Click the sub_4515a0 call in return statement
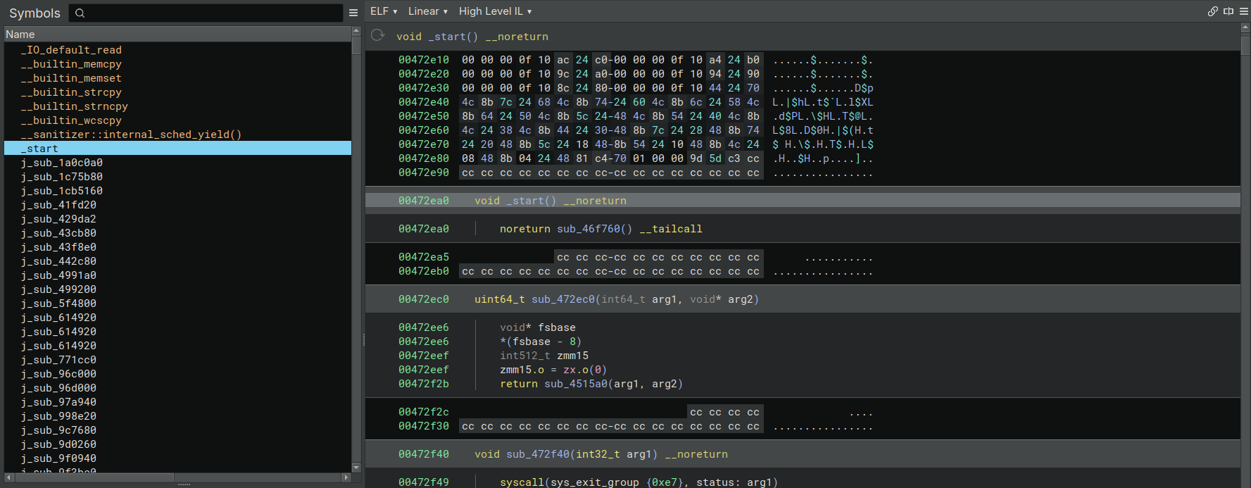 pyautogui.click(x=576, y=384)
